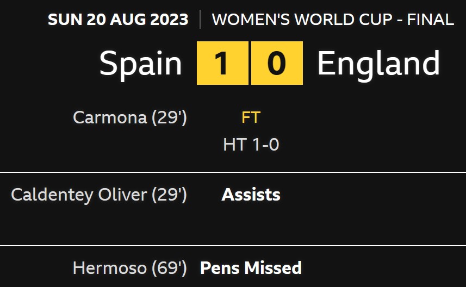Select the Spain team name
466x287 pixels.
[x=141, y=64]
